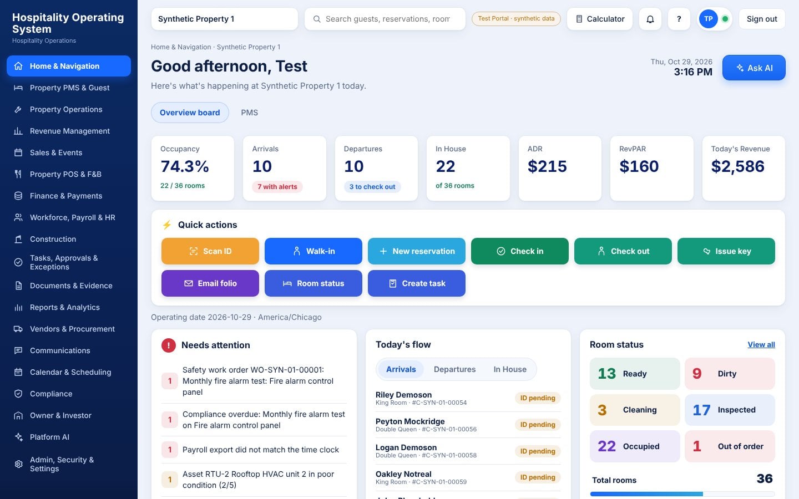Click the Workforce, Payroll & HR people icon
The image size is (799, 499).
point(18,217)
